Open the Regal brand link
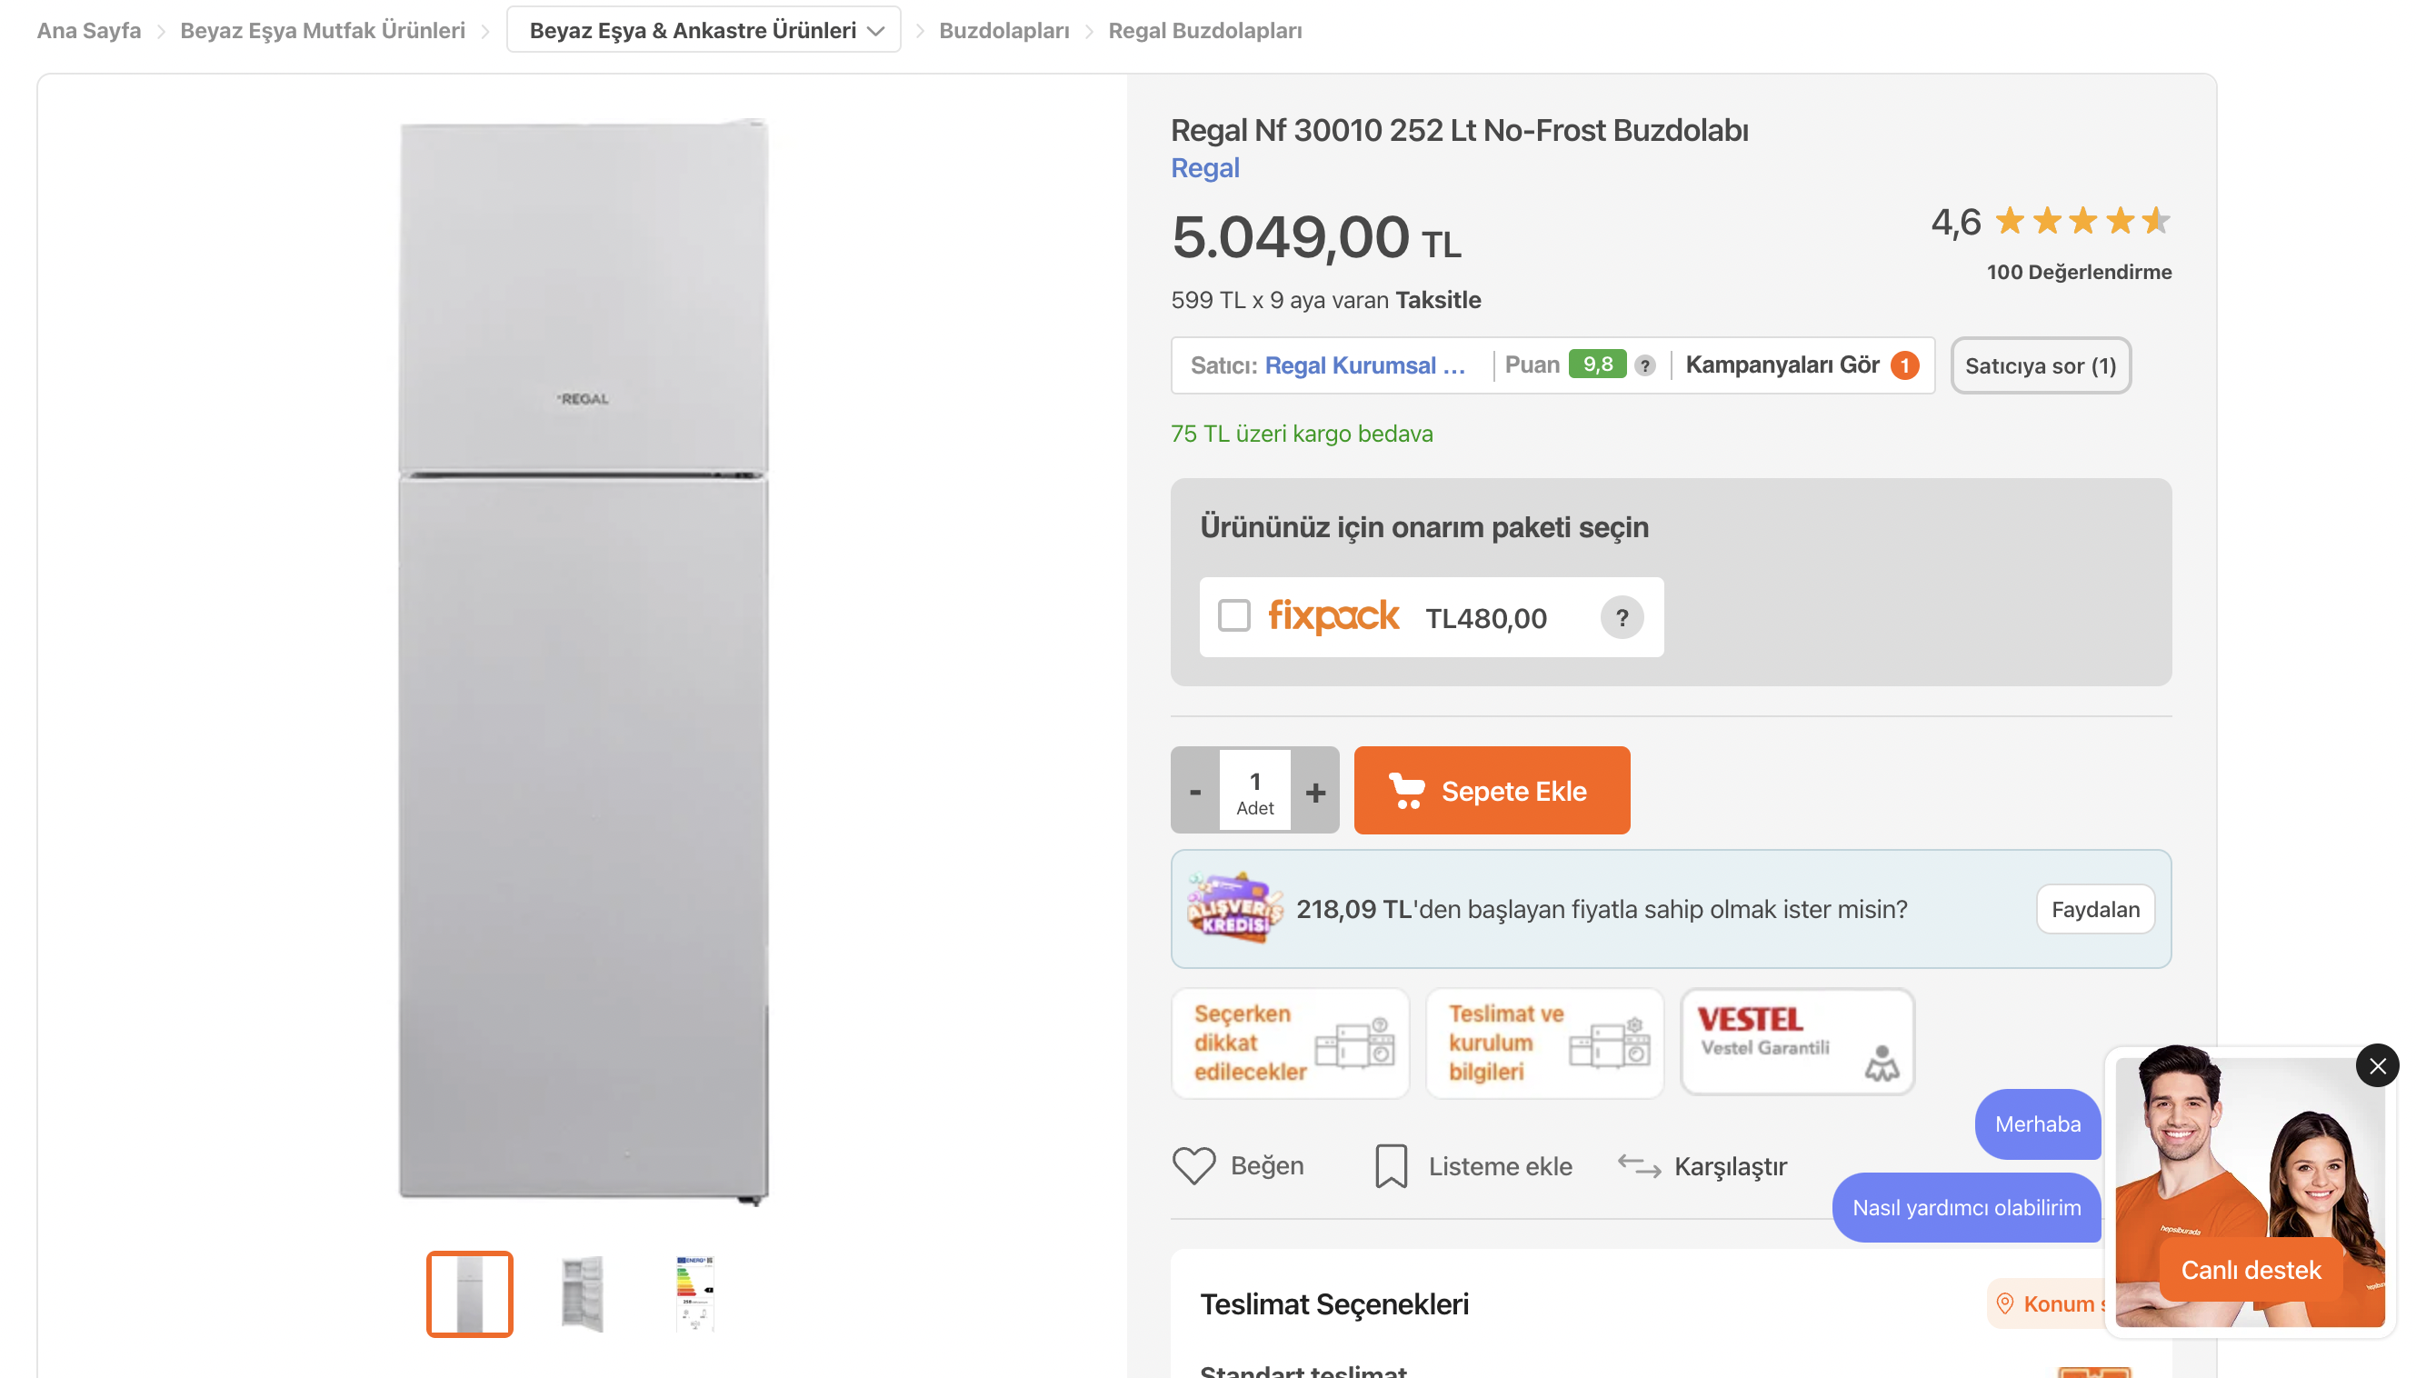The height and width of the screenshot is (1378, 2416). (1203, 168)
